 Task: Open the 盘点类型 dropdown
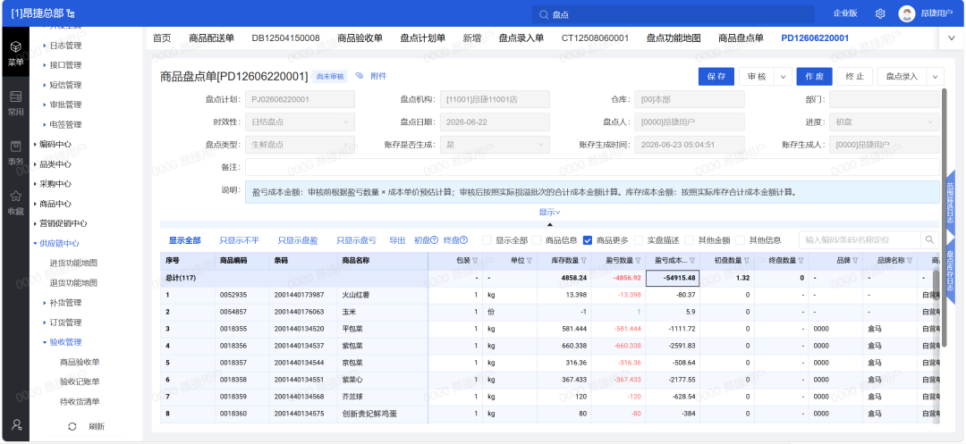click(300, 145)
